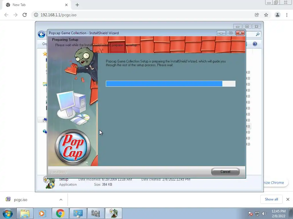View site information icon in address bar
The height and width of the screenshot is (219, 293).
click(36, 15)
